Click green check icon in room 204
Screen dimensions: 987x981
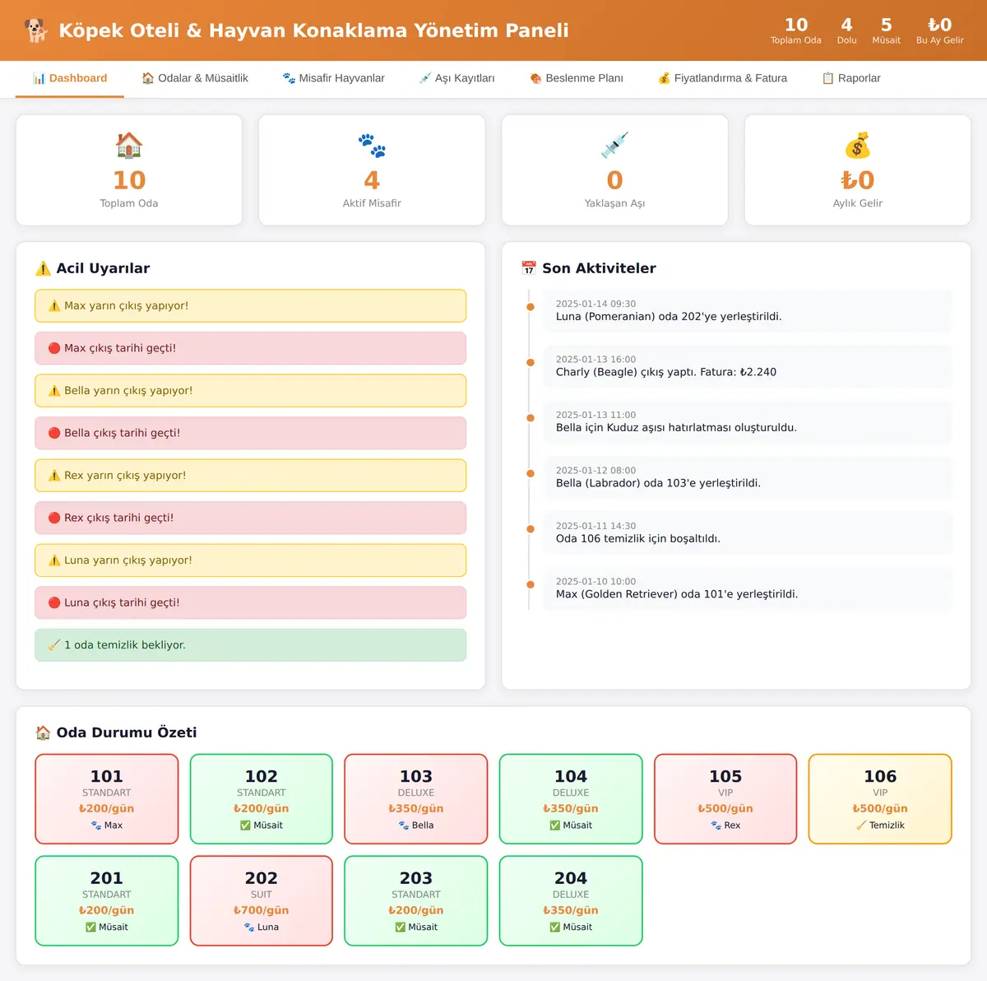554,928
